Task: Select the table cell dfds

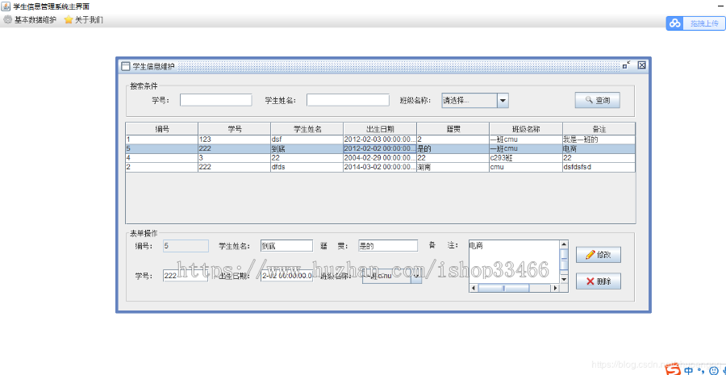Action: coord(307,167)
